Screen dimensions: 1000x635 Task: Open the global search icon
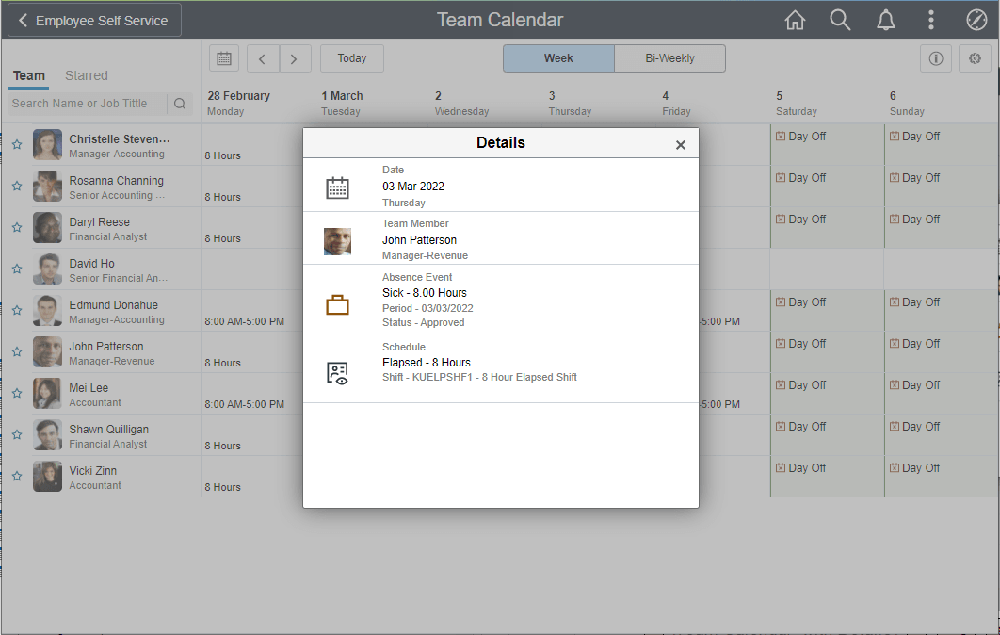point(840,19)
